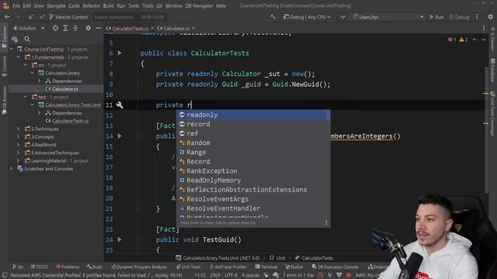Choose 'readonly' from completion list

253,115
